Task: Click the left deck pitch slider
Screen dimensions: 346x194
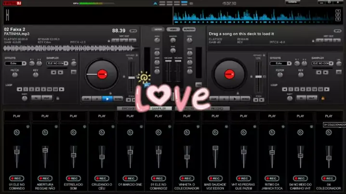Action: click(131, 77)
